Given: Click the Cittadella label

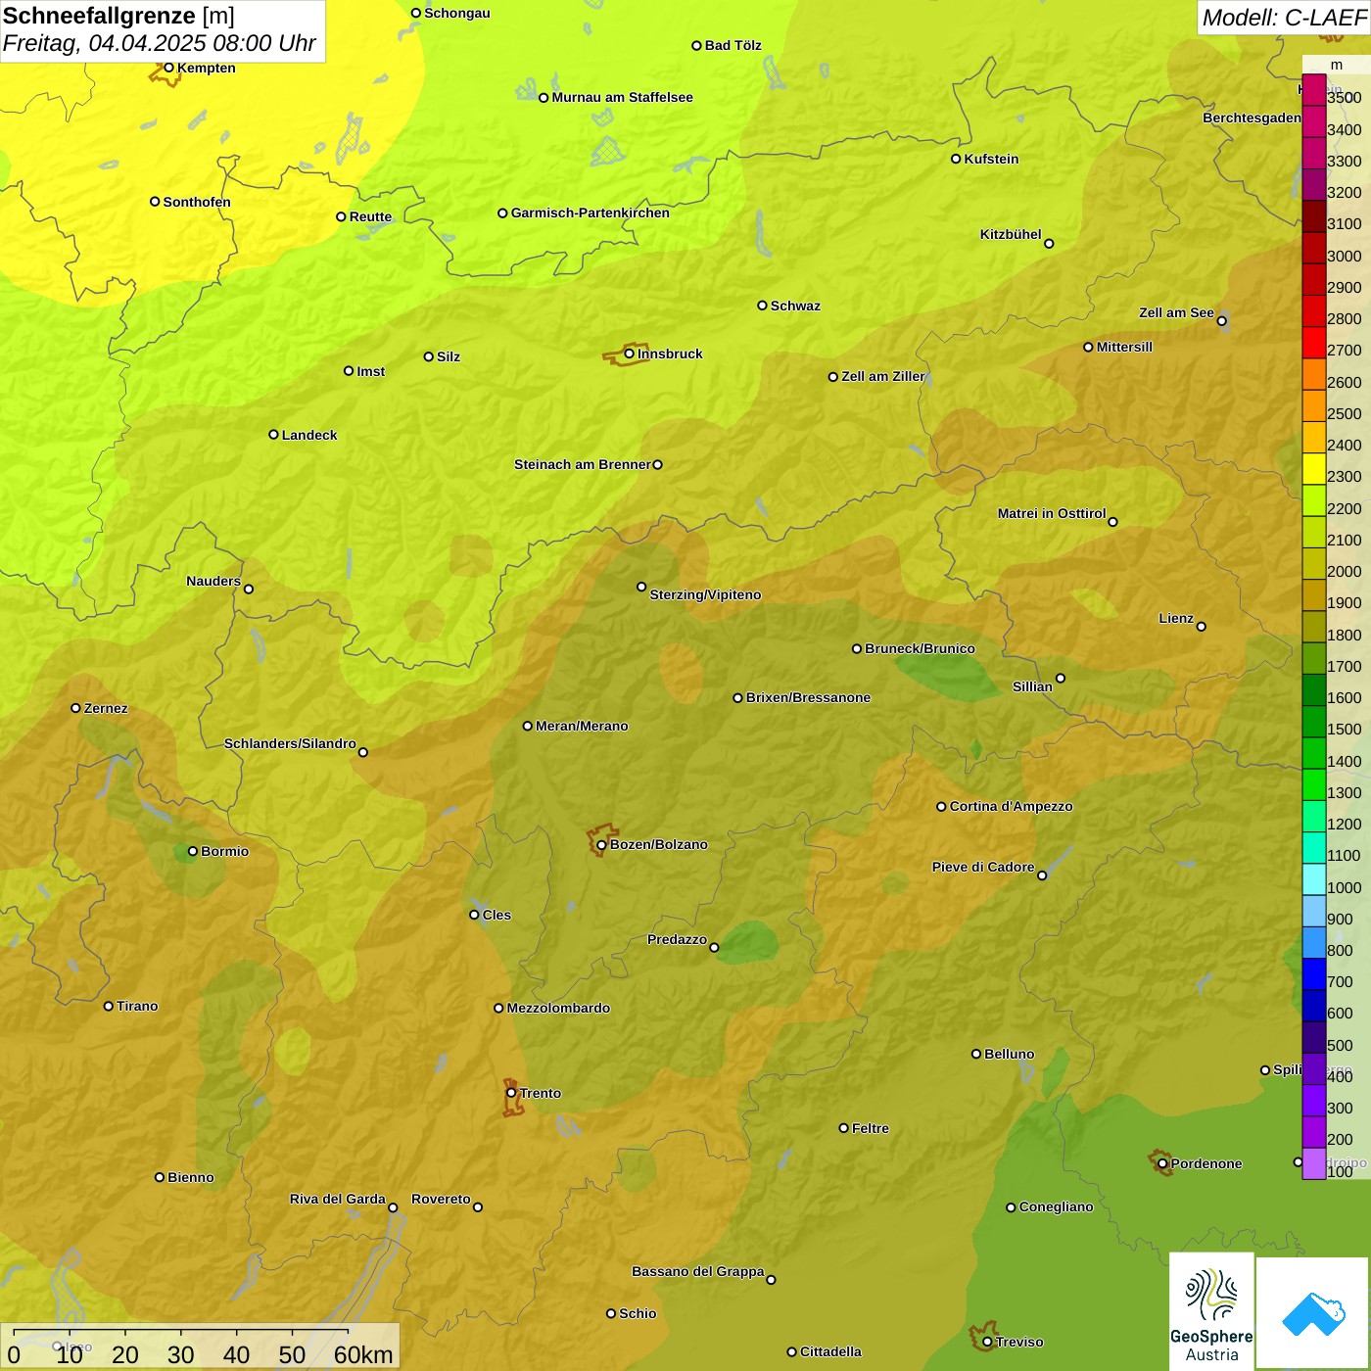Looking at the screenshot, I should pyautogui.click(x=831, y=1351).
